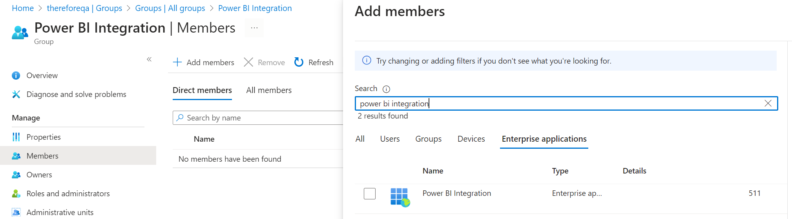Click the Power BI Integration group icon
The width and height of the screenshot is (792, 219).
tap(20, 33)
